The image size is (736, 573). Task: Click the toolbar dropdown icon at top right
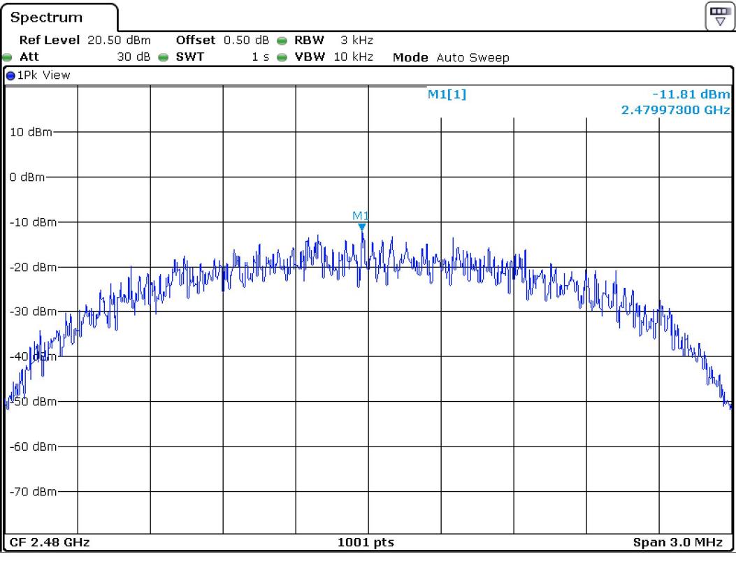pyautogui.click(x=719, y=17)
